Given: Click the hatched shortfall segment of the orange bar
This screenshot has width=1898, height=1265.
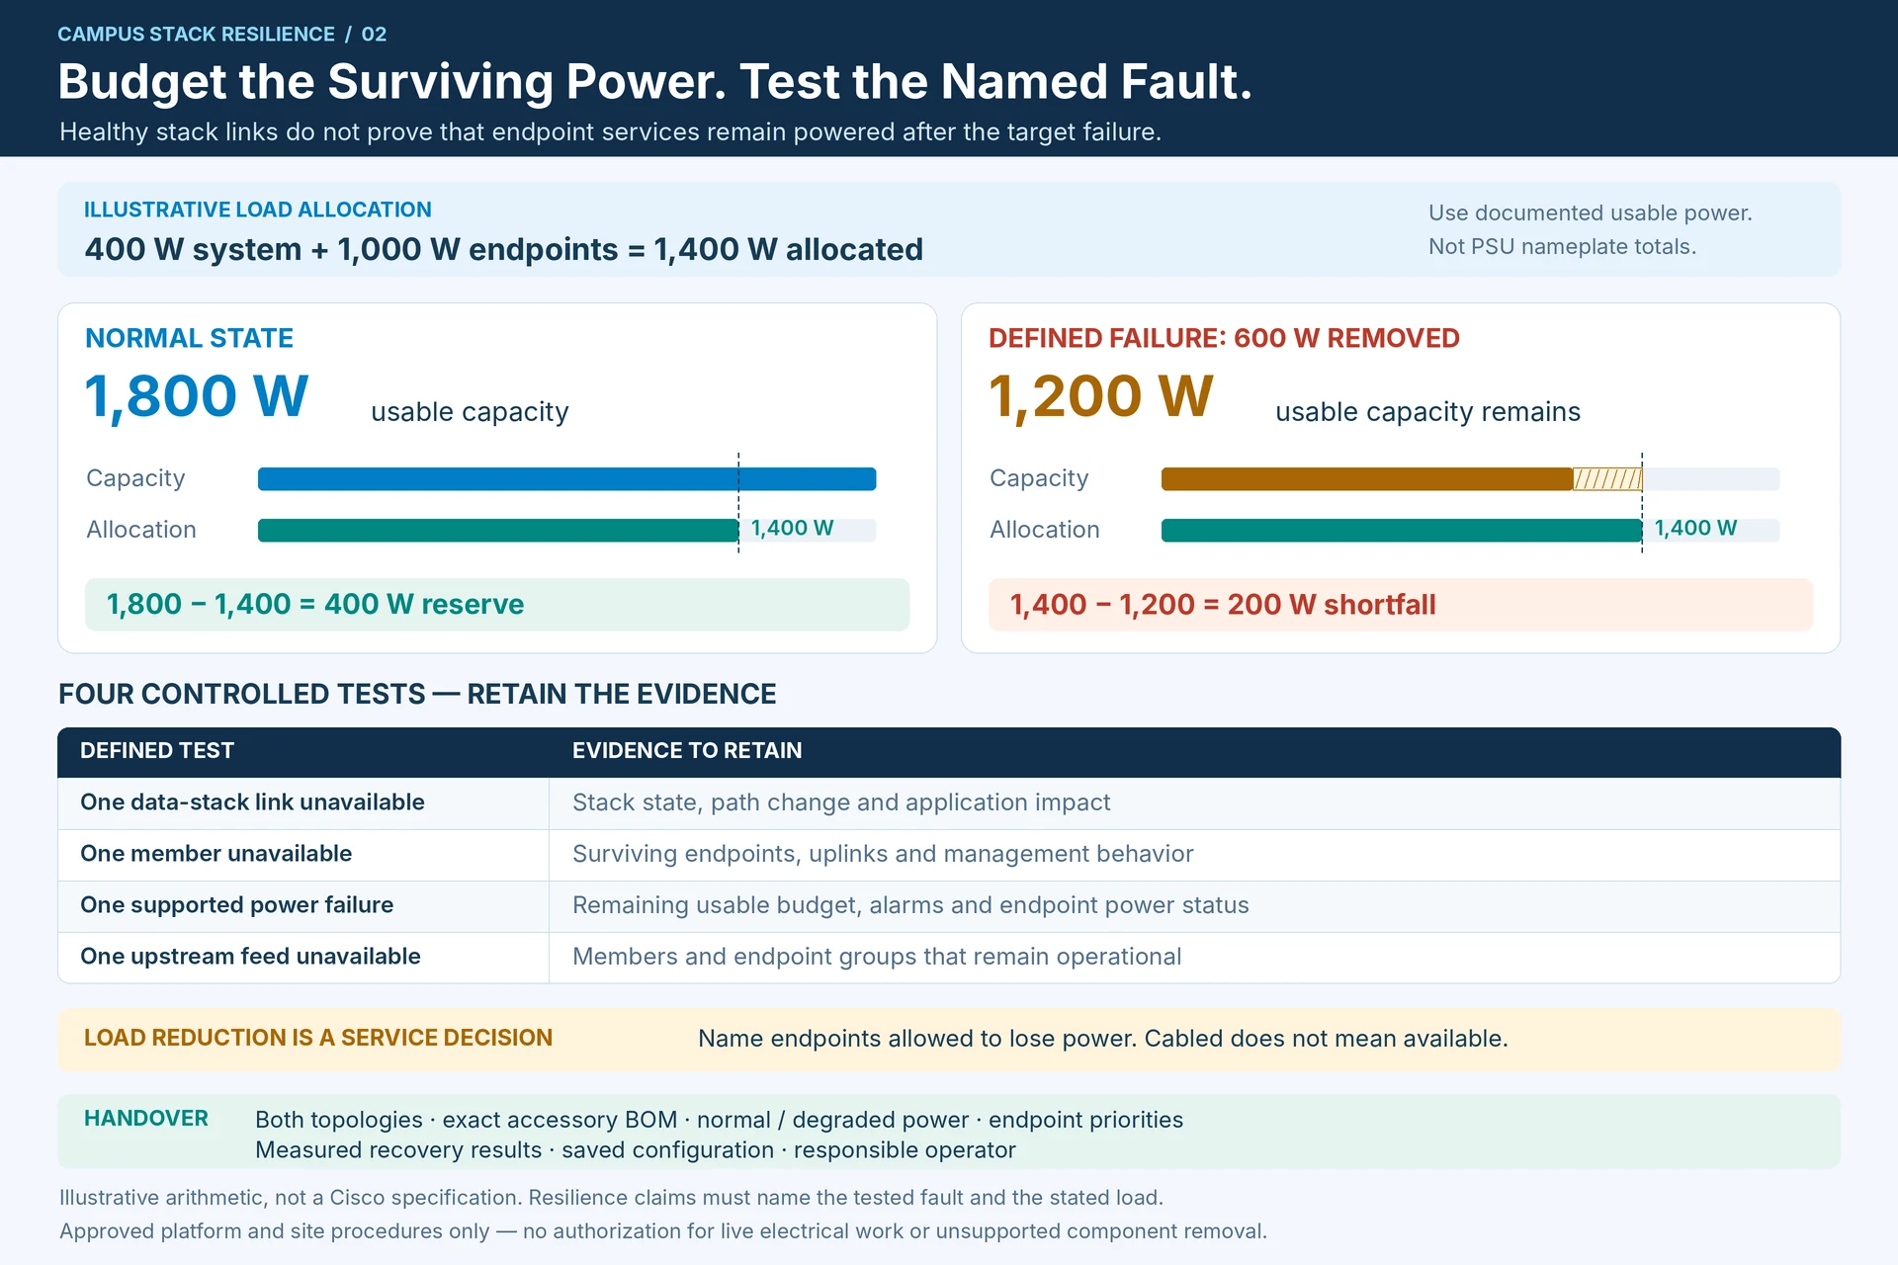Looking at the screenshot, I should pos(1607,479).
